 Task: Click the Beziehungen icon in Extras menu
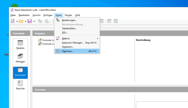pyautogui.click(x=58, y=20)
